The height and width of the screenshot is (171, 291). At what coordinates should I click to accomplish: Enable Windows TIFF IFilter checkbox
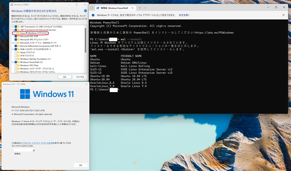click(x=16, y=65)
